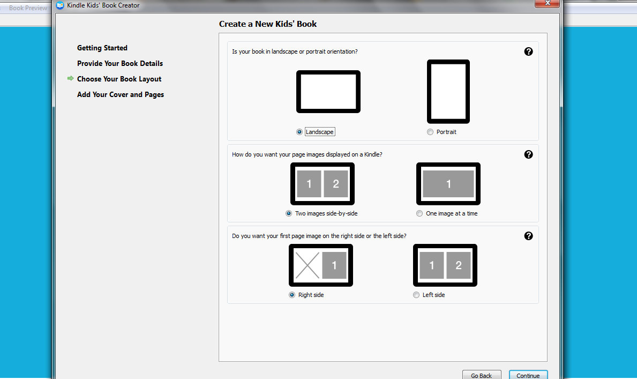Click the Continue button
This screenshot has height=379, width=637.
[528, 375]
